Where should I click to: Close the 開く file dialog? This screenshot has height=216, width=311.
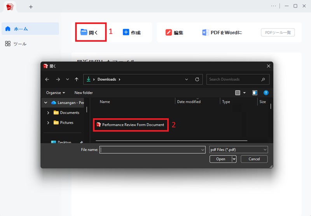268,66
